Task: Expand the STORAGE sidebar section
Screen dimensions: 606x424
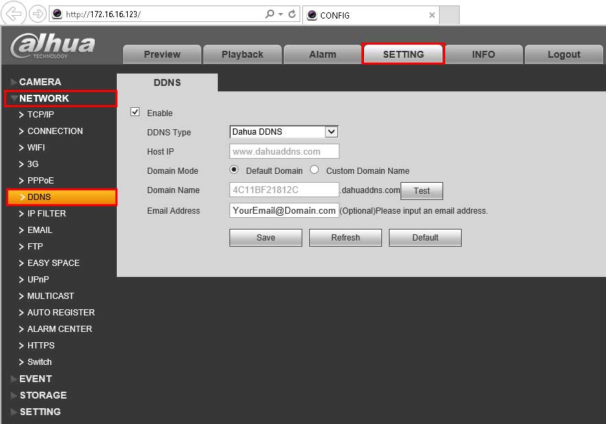Action: click(43, 395)
